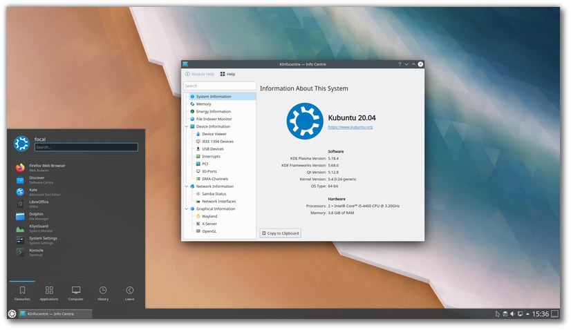Click the 15:36 clock

point(541,313)
